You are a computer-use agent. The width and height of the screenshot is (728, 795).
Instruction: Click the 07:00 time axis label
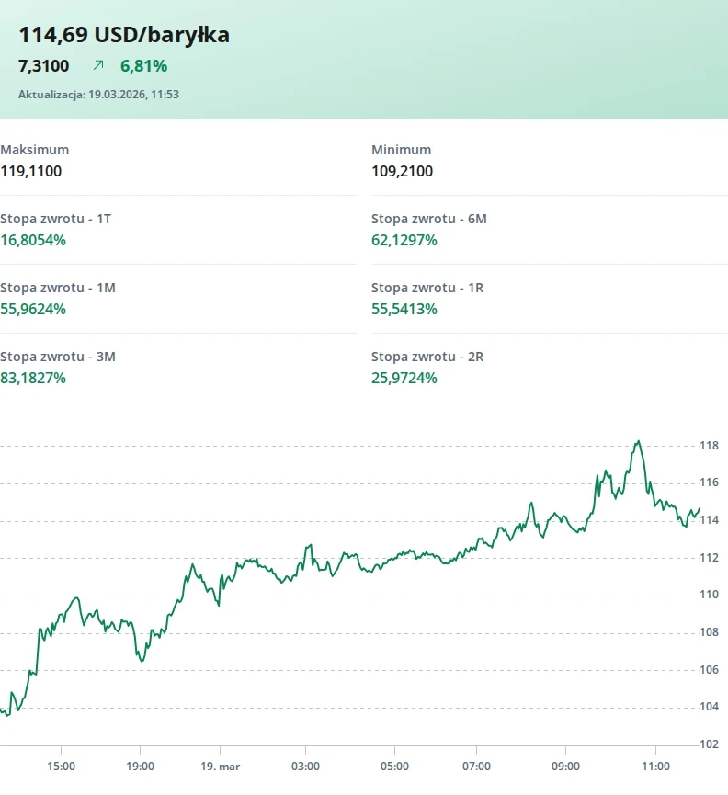476,766
